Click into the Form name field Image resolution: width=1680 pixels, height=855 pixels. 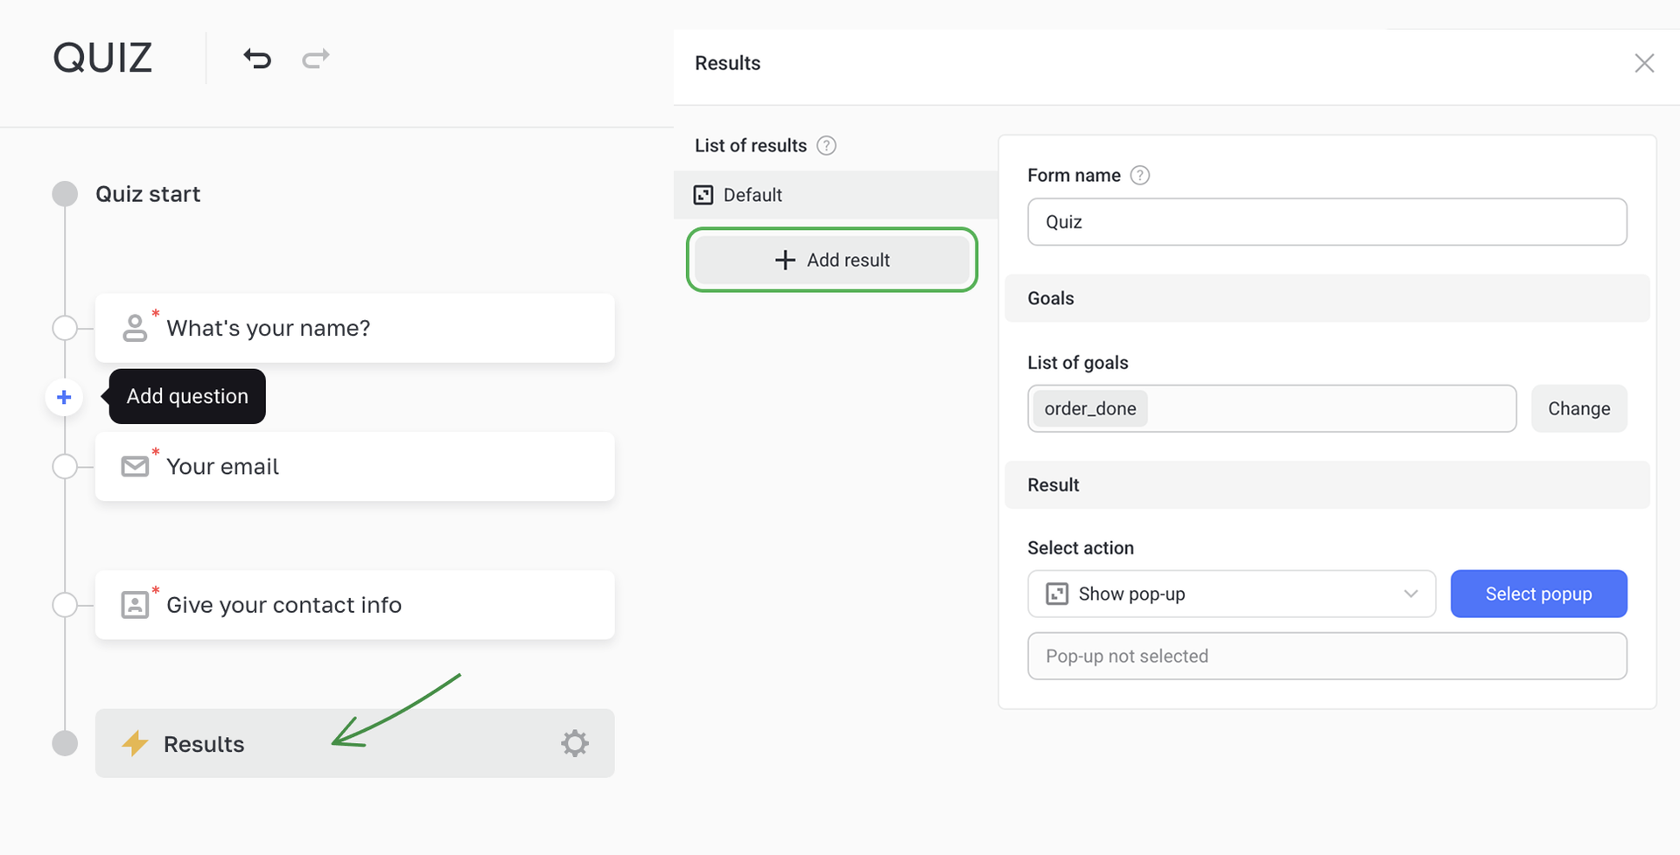1326,222
